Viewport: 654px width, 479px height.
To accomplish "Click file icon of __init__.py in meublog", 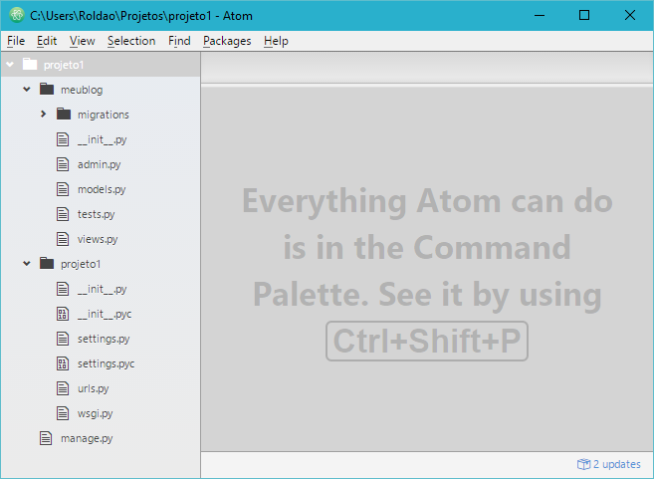I will coord(63,139).
